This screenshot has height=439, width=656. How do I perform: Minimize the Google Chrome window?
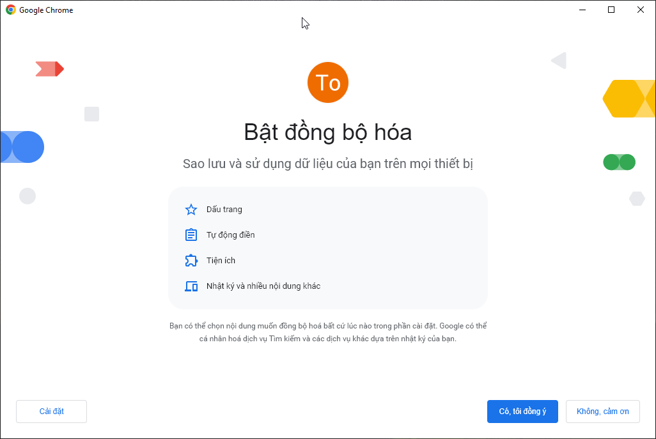[582, 10]
